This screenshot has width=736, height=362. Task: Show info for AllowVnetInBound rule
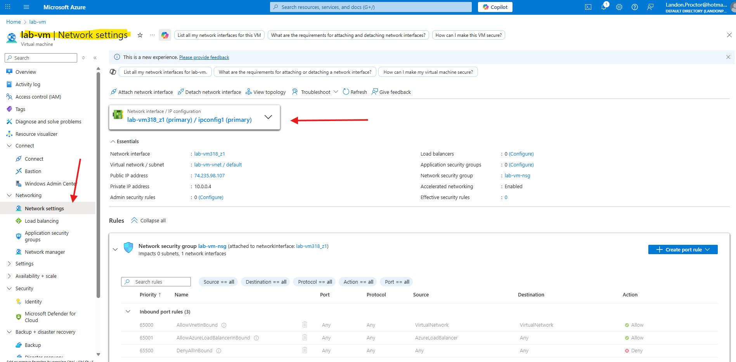coord(224,325)
